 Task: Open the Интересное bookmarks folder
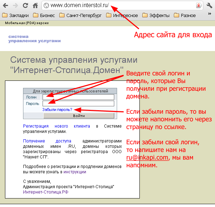[122, 15]
